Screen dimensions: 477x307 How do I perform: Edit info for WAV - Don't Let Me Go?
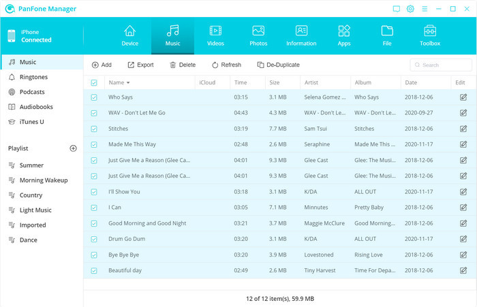click(x=463, y=113)
